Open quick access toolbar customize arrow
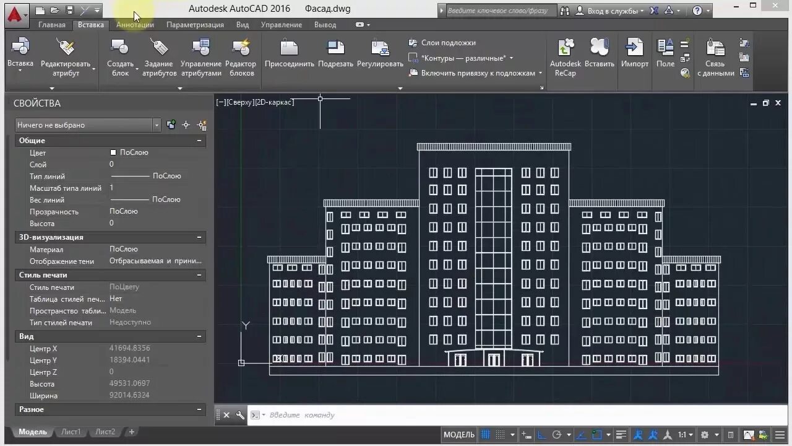The height and width of the screenshot is (446, 792). [x=97, y=11]
